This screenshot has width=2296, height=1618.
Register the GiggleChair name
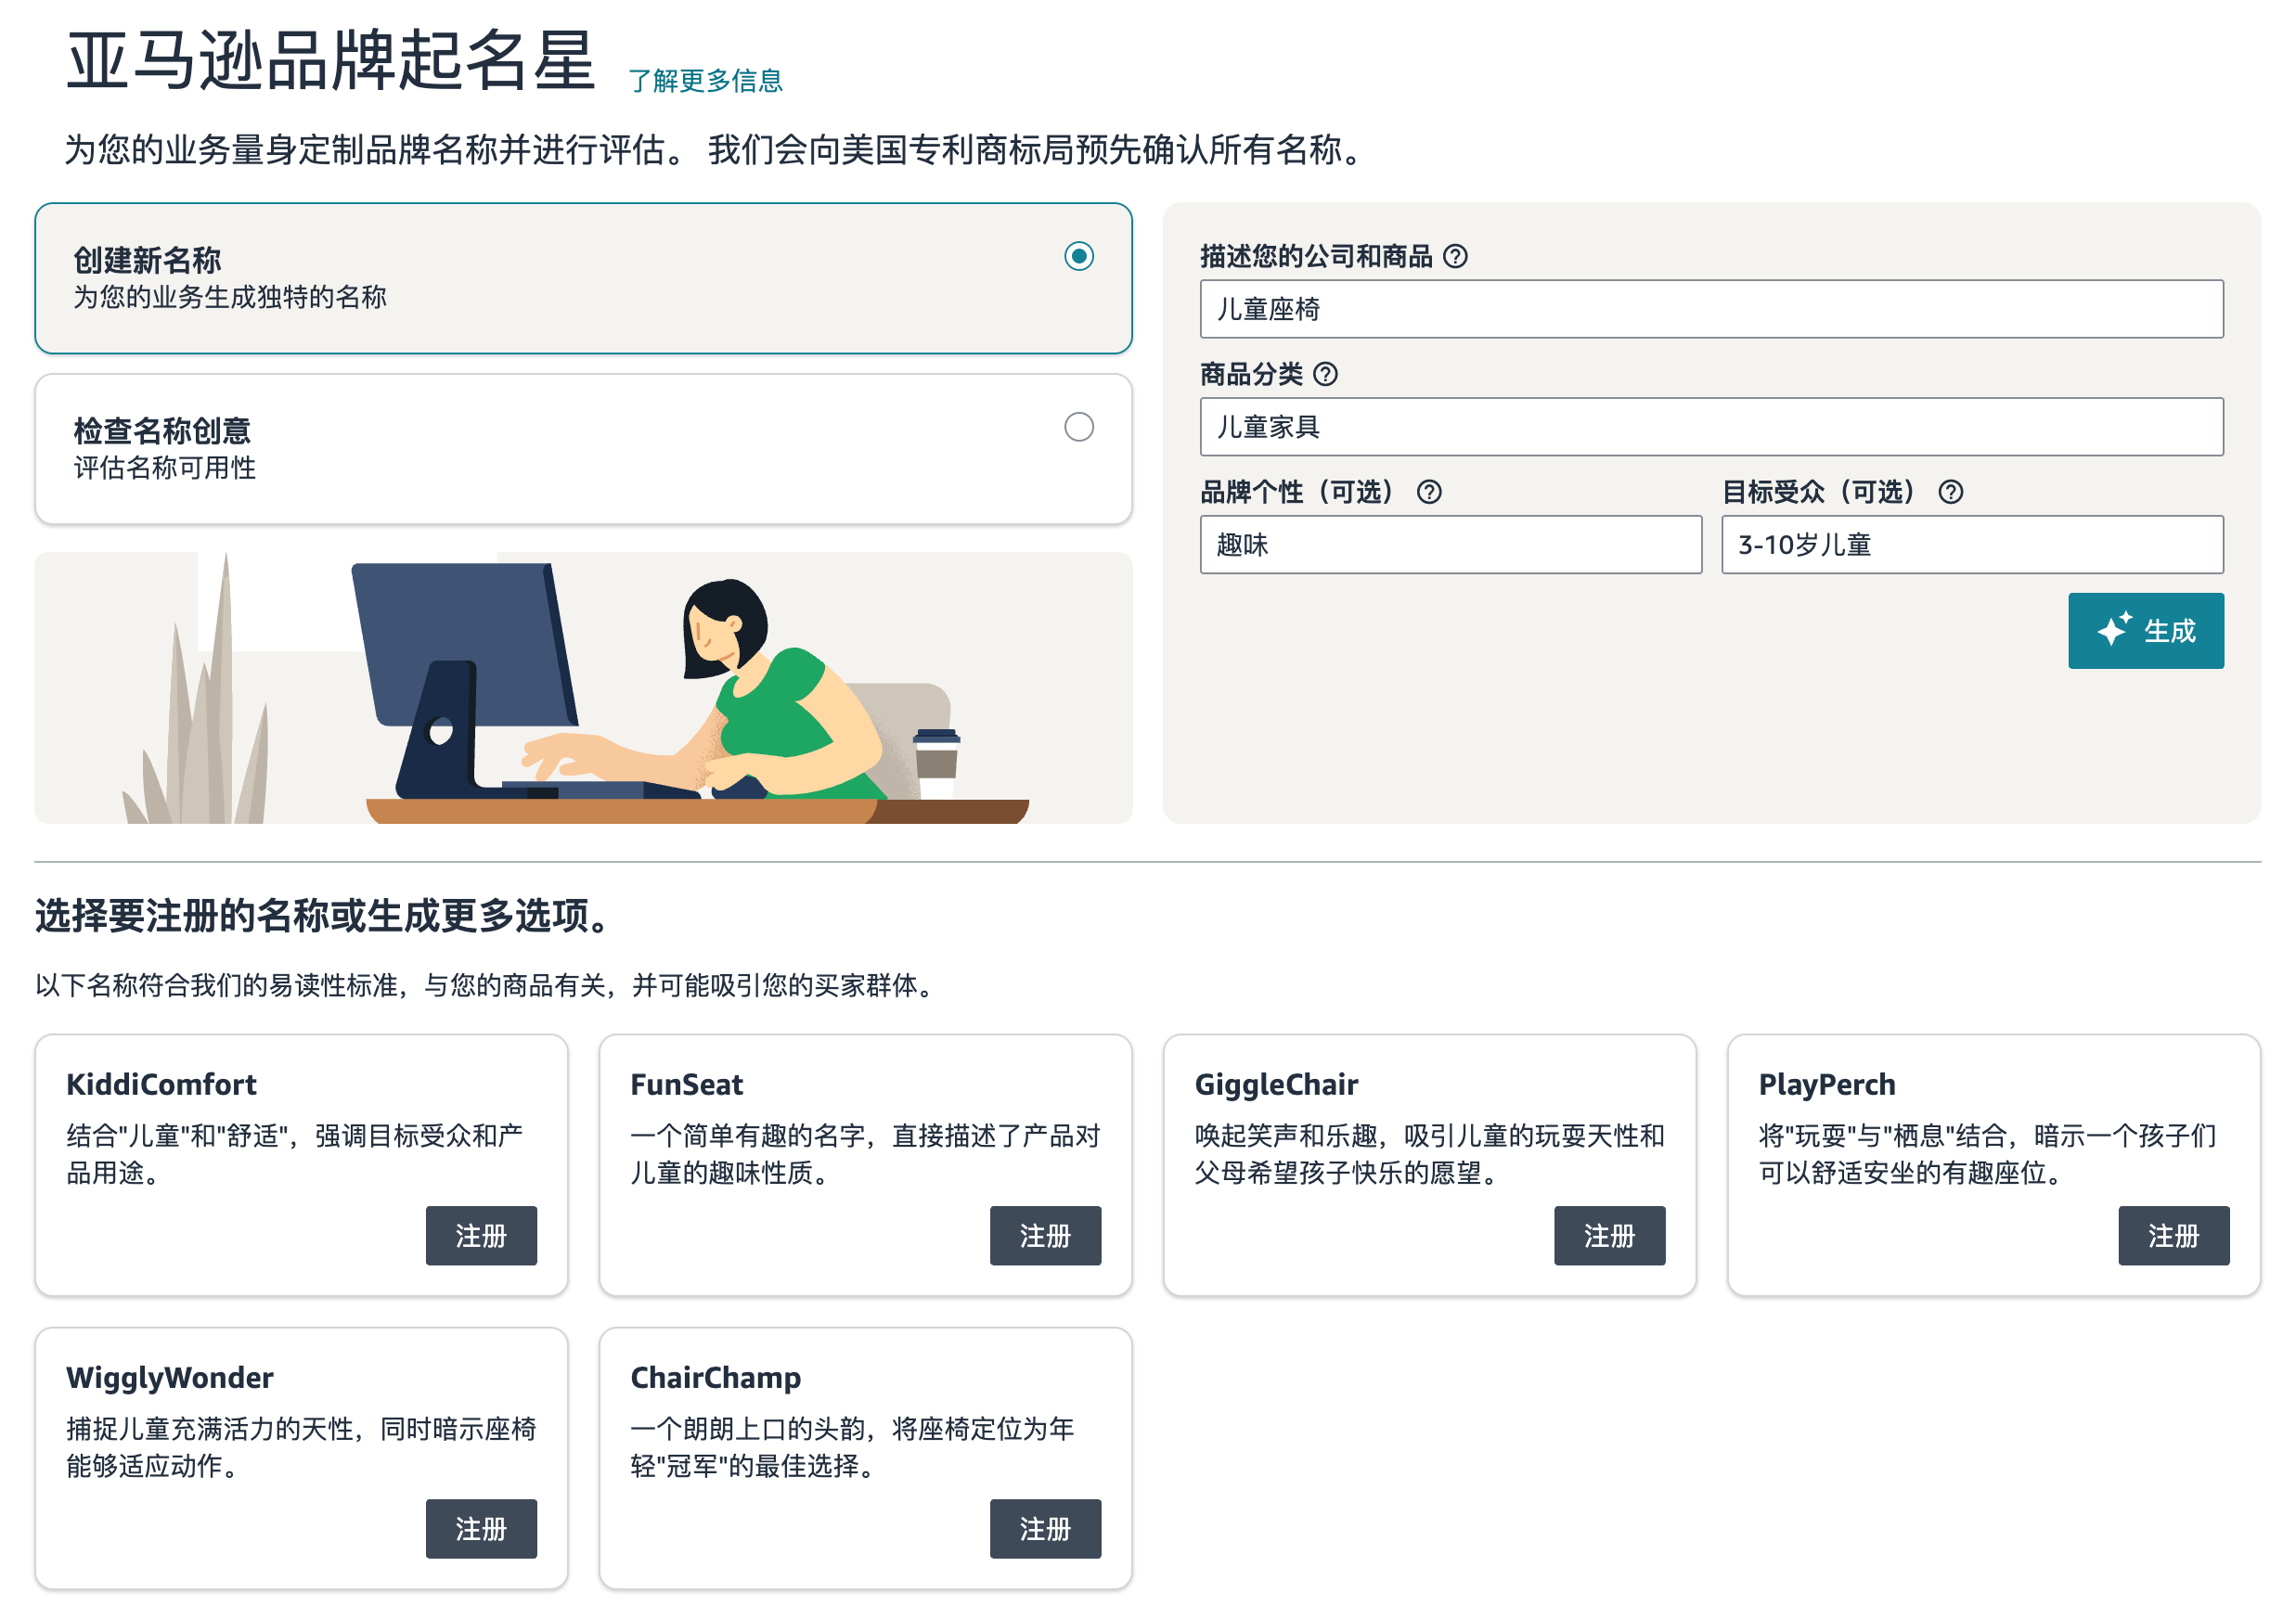pos(1609,1237)
